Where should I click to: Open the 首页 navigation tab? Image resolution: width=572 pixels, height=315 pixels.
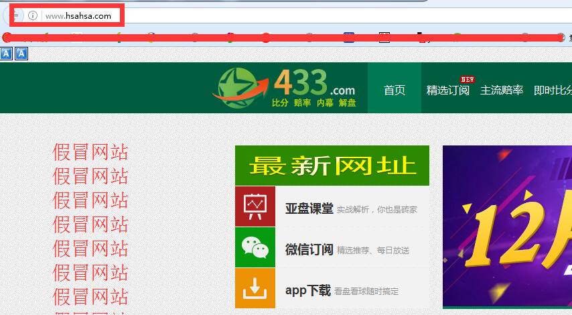(395, 90)
